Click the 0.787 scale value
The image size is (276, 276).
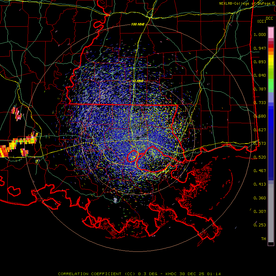click(260, 89)
